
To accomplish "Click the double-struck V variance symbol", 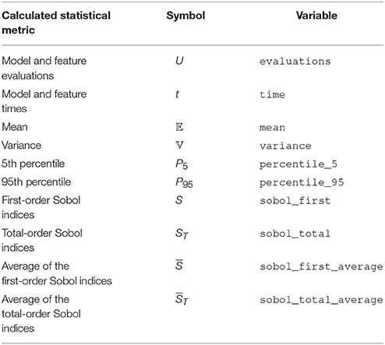I will [179, 146].
